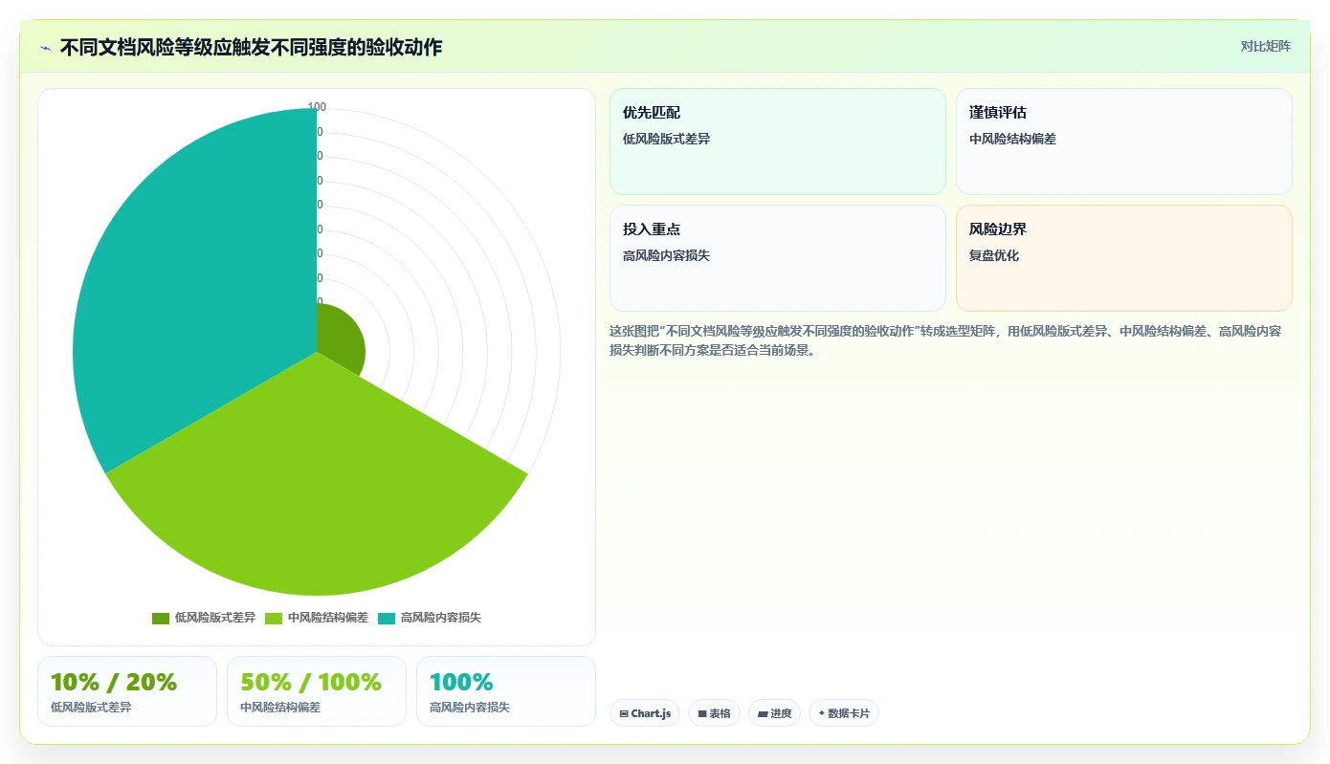Screen dimensions: 1330x764
Task: Click the 高风险内容损失 legend label
Action: pyautogui.click(x=441, y=618)
